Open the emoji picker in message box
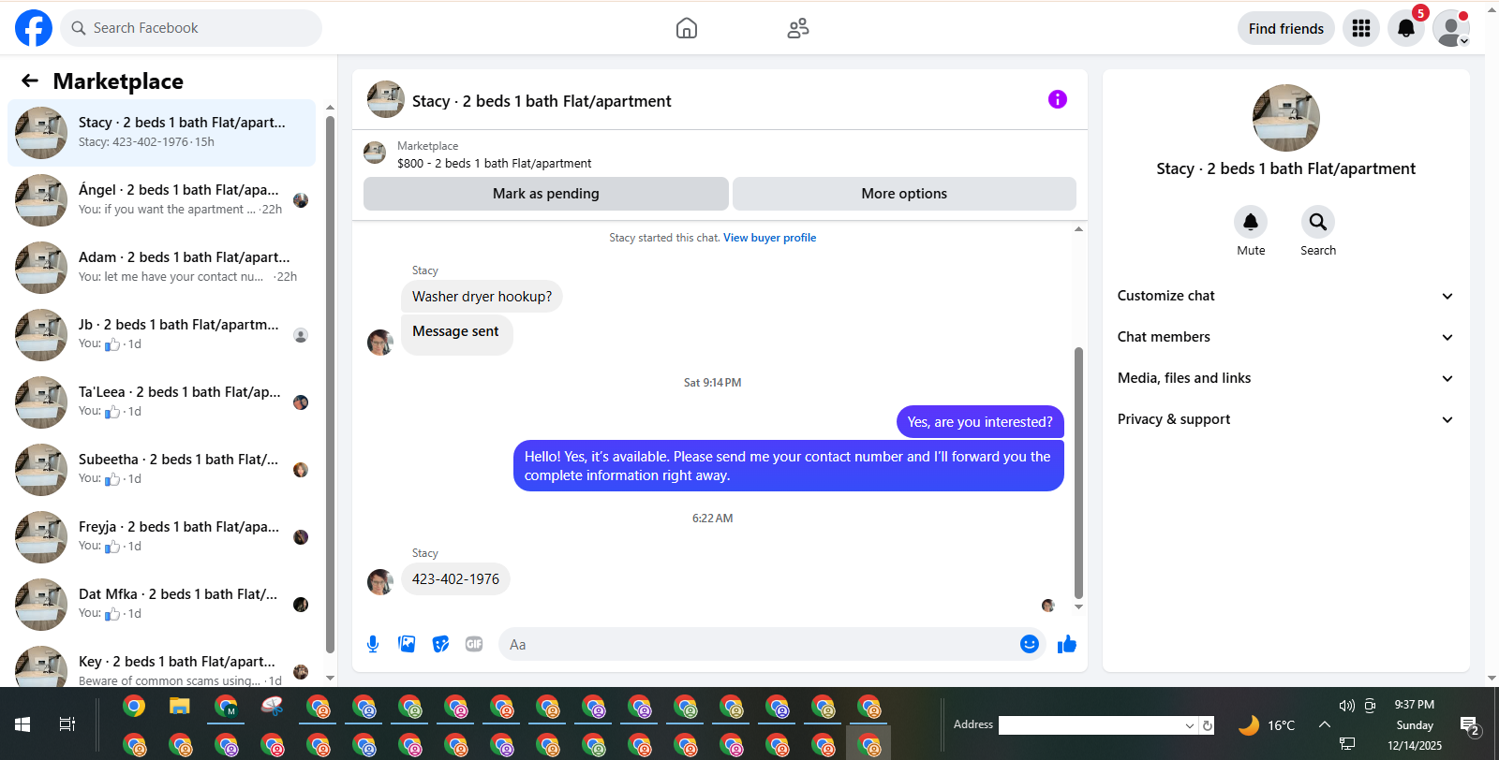Viewport: 1499px width, 760px height. point(1030,644)
